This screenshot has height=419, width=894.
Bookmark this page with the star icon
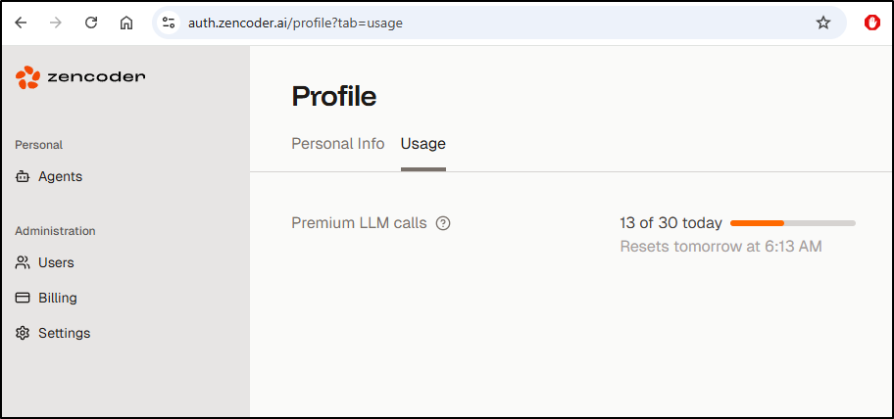coord(823,23)
